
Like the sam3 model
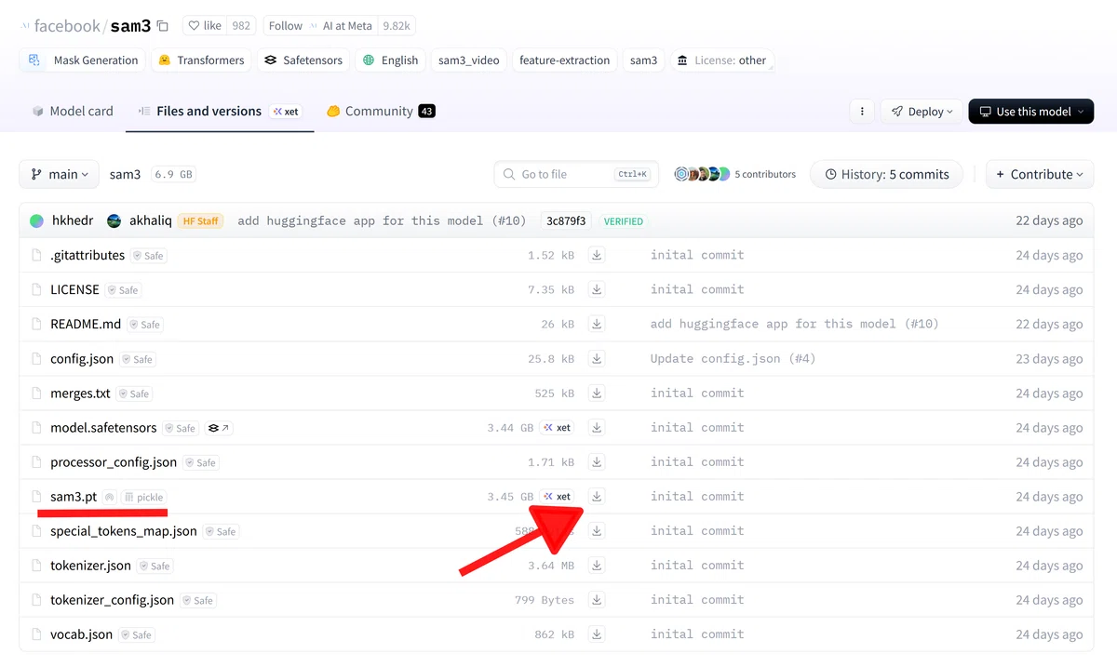coord(204,26)
